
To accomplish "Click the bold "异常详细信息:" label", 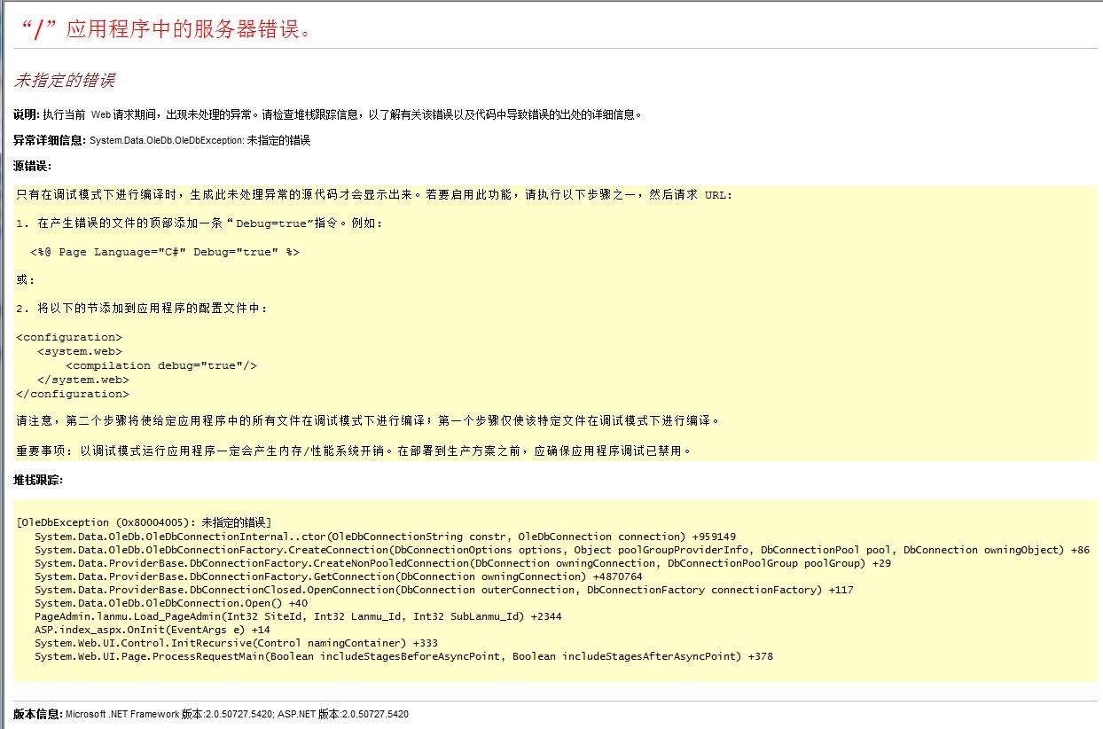I will click(50, 140).
